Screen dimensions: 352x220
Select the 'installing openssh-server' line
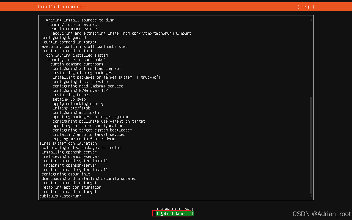pyautogui.click(x=69, y=152)
